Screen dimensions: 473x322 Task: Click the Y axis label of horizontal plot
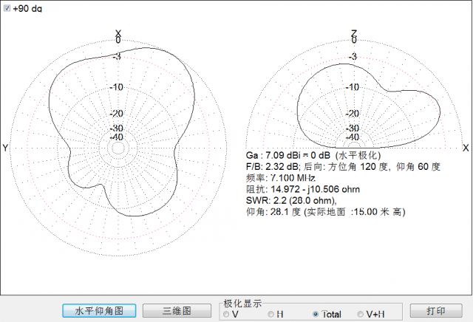click(5, 148)
